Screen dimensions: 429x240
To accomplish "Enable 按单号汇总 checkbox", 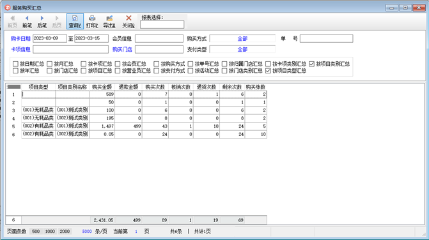I will click(x=191, y=64).
